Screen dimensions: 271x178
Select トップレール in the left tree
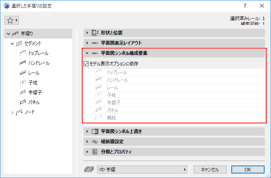pyautogui.click(x=38, y=53)
